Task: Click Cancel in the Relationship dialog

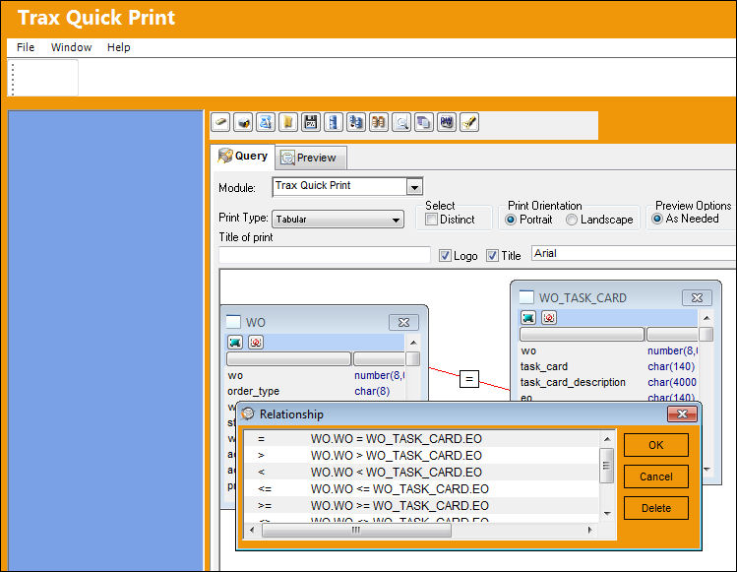Action: tap(656, 477)
